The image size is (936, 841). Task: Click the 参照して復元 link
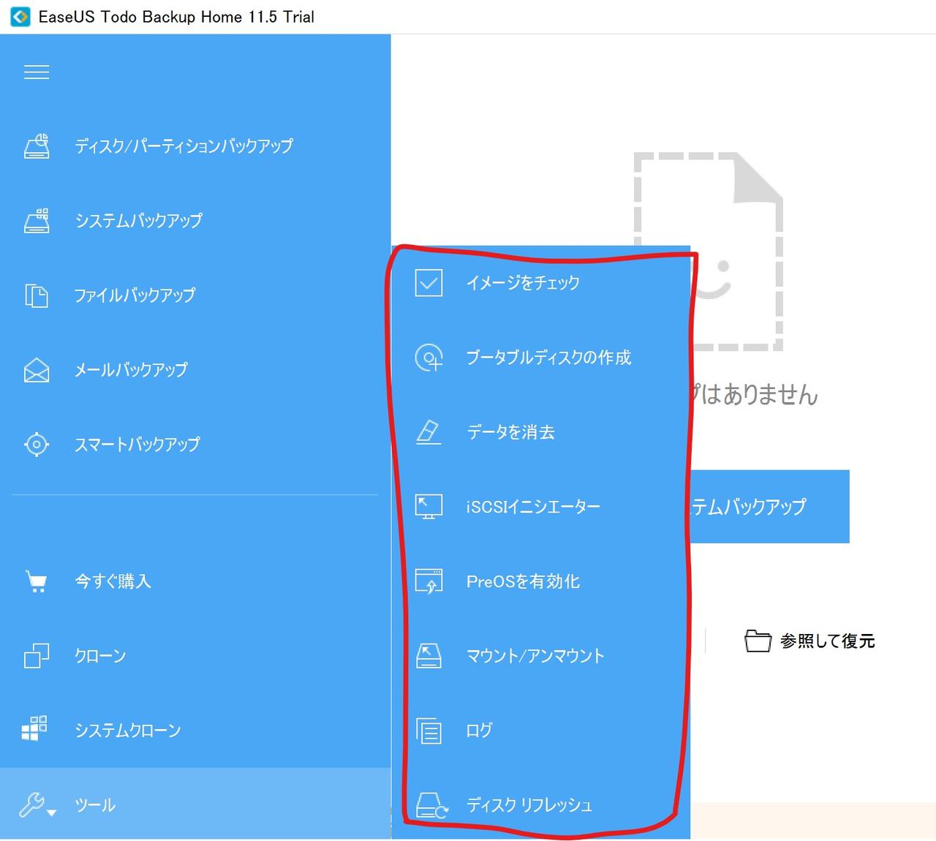827,641
